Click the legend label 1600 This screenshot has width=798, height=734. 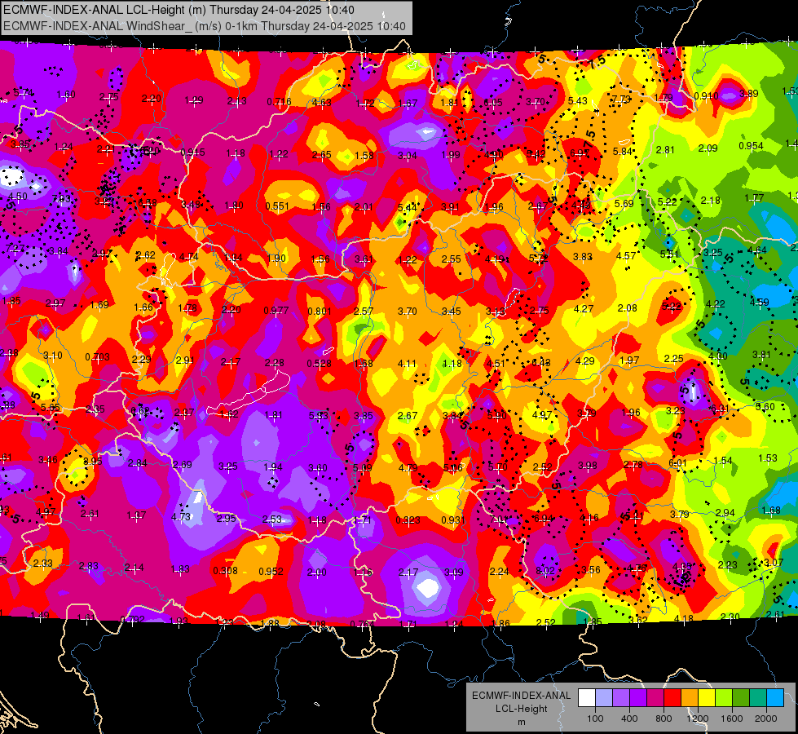click(x=731, y=719)
